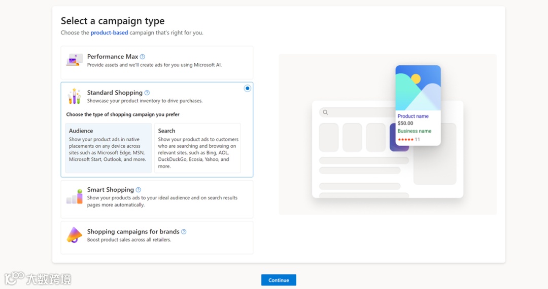This screenshot has width=548, height=289.
Task: Click 'Showcase your product inventory to drive purchases'
Action: (x=145, y=101)
